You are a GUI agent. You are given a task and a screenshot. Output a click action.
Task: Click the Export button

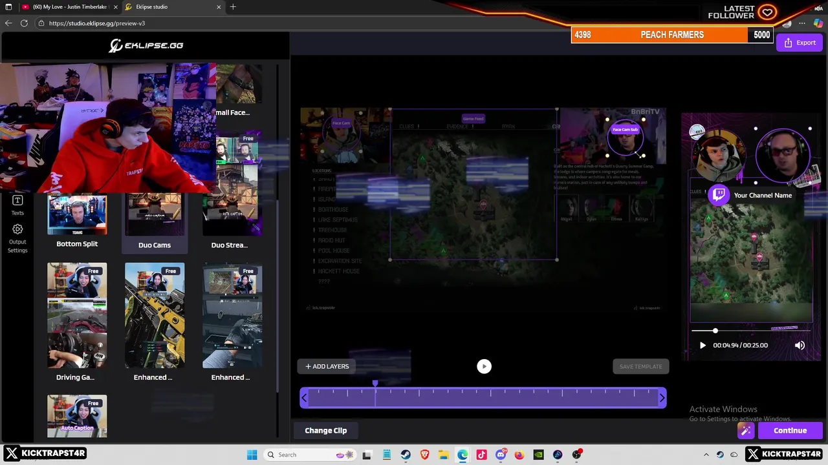click(x=800, y=43)
